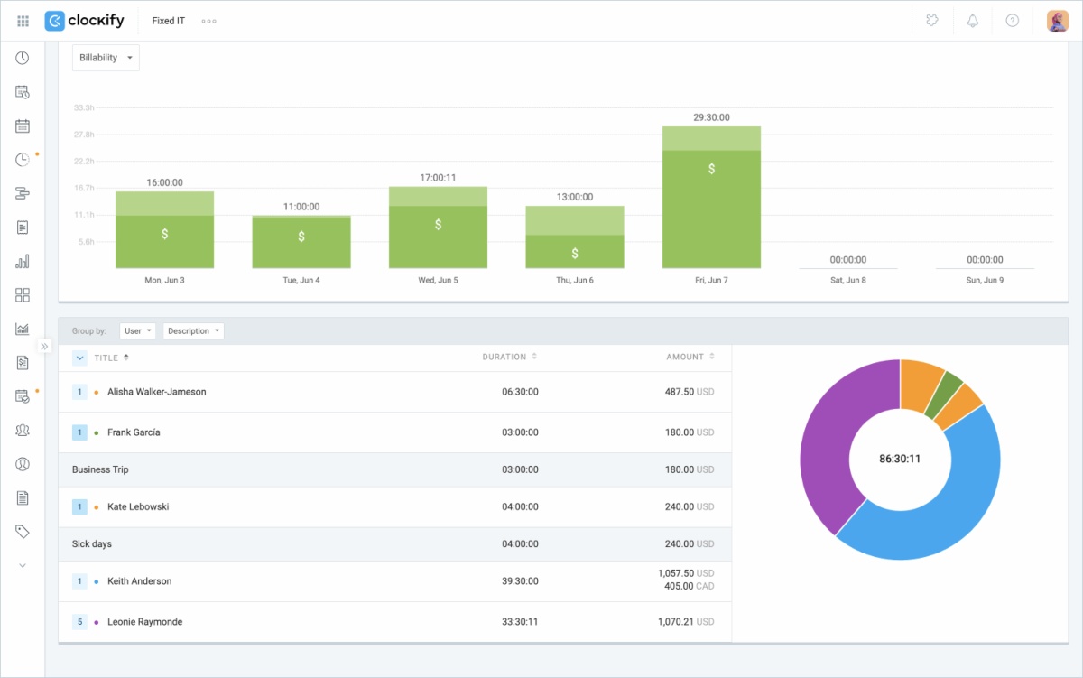Image resolution: width=1083 pixels, height=678 pixels.
Task: Click the Friday Jun 7 bar in the chart
Action: coord(711,199)
